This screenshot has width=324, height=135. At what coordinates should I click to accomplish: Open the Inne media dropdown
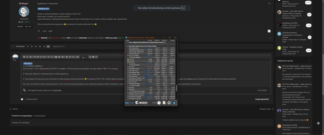262,90
